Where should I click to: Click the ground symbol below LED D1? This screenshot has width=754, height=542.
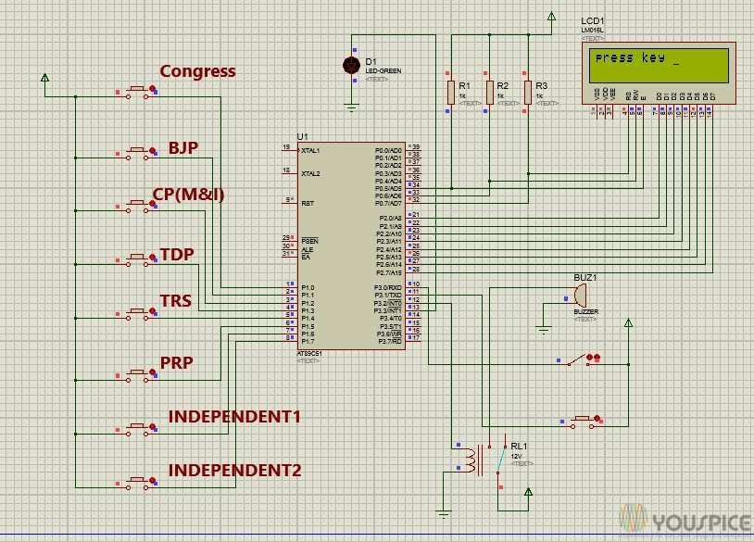click(352, 105)
